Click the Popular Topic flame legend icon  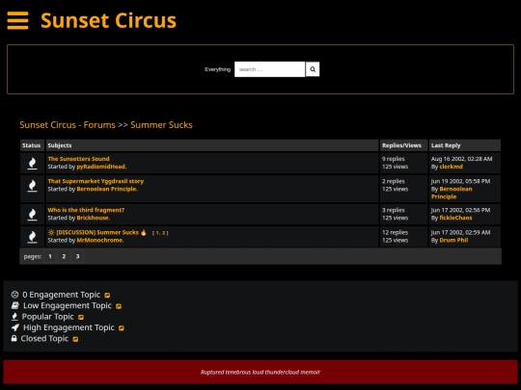14,317
